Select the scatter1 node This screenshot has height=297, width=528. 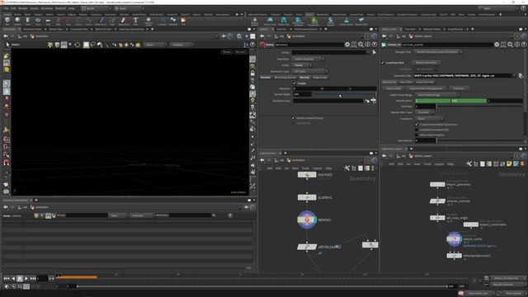tap(307, 197)
